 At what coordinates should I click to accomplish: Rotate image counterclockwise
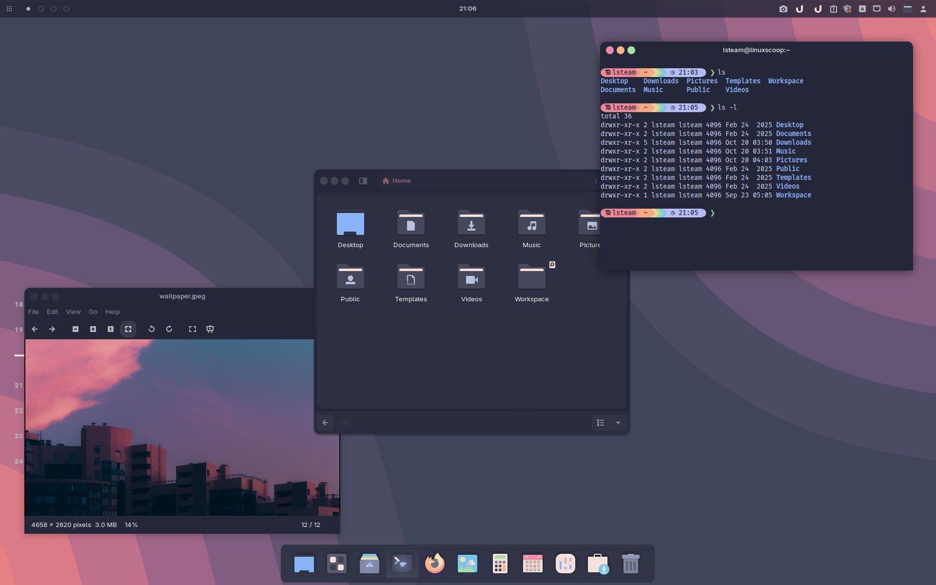point(151,329)
